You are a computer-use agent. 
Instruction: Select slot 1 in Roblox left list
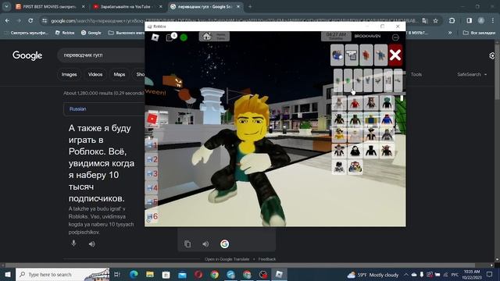coord(152,145)
